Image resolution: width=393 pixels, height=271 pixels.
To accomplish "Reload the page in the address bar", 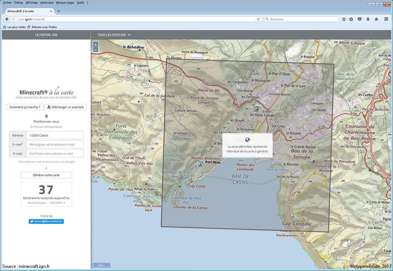I will pos(258,19).
